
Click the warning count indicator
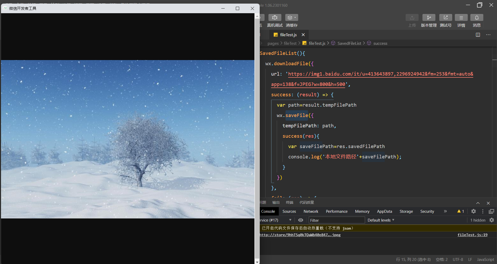click(461, 211)
